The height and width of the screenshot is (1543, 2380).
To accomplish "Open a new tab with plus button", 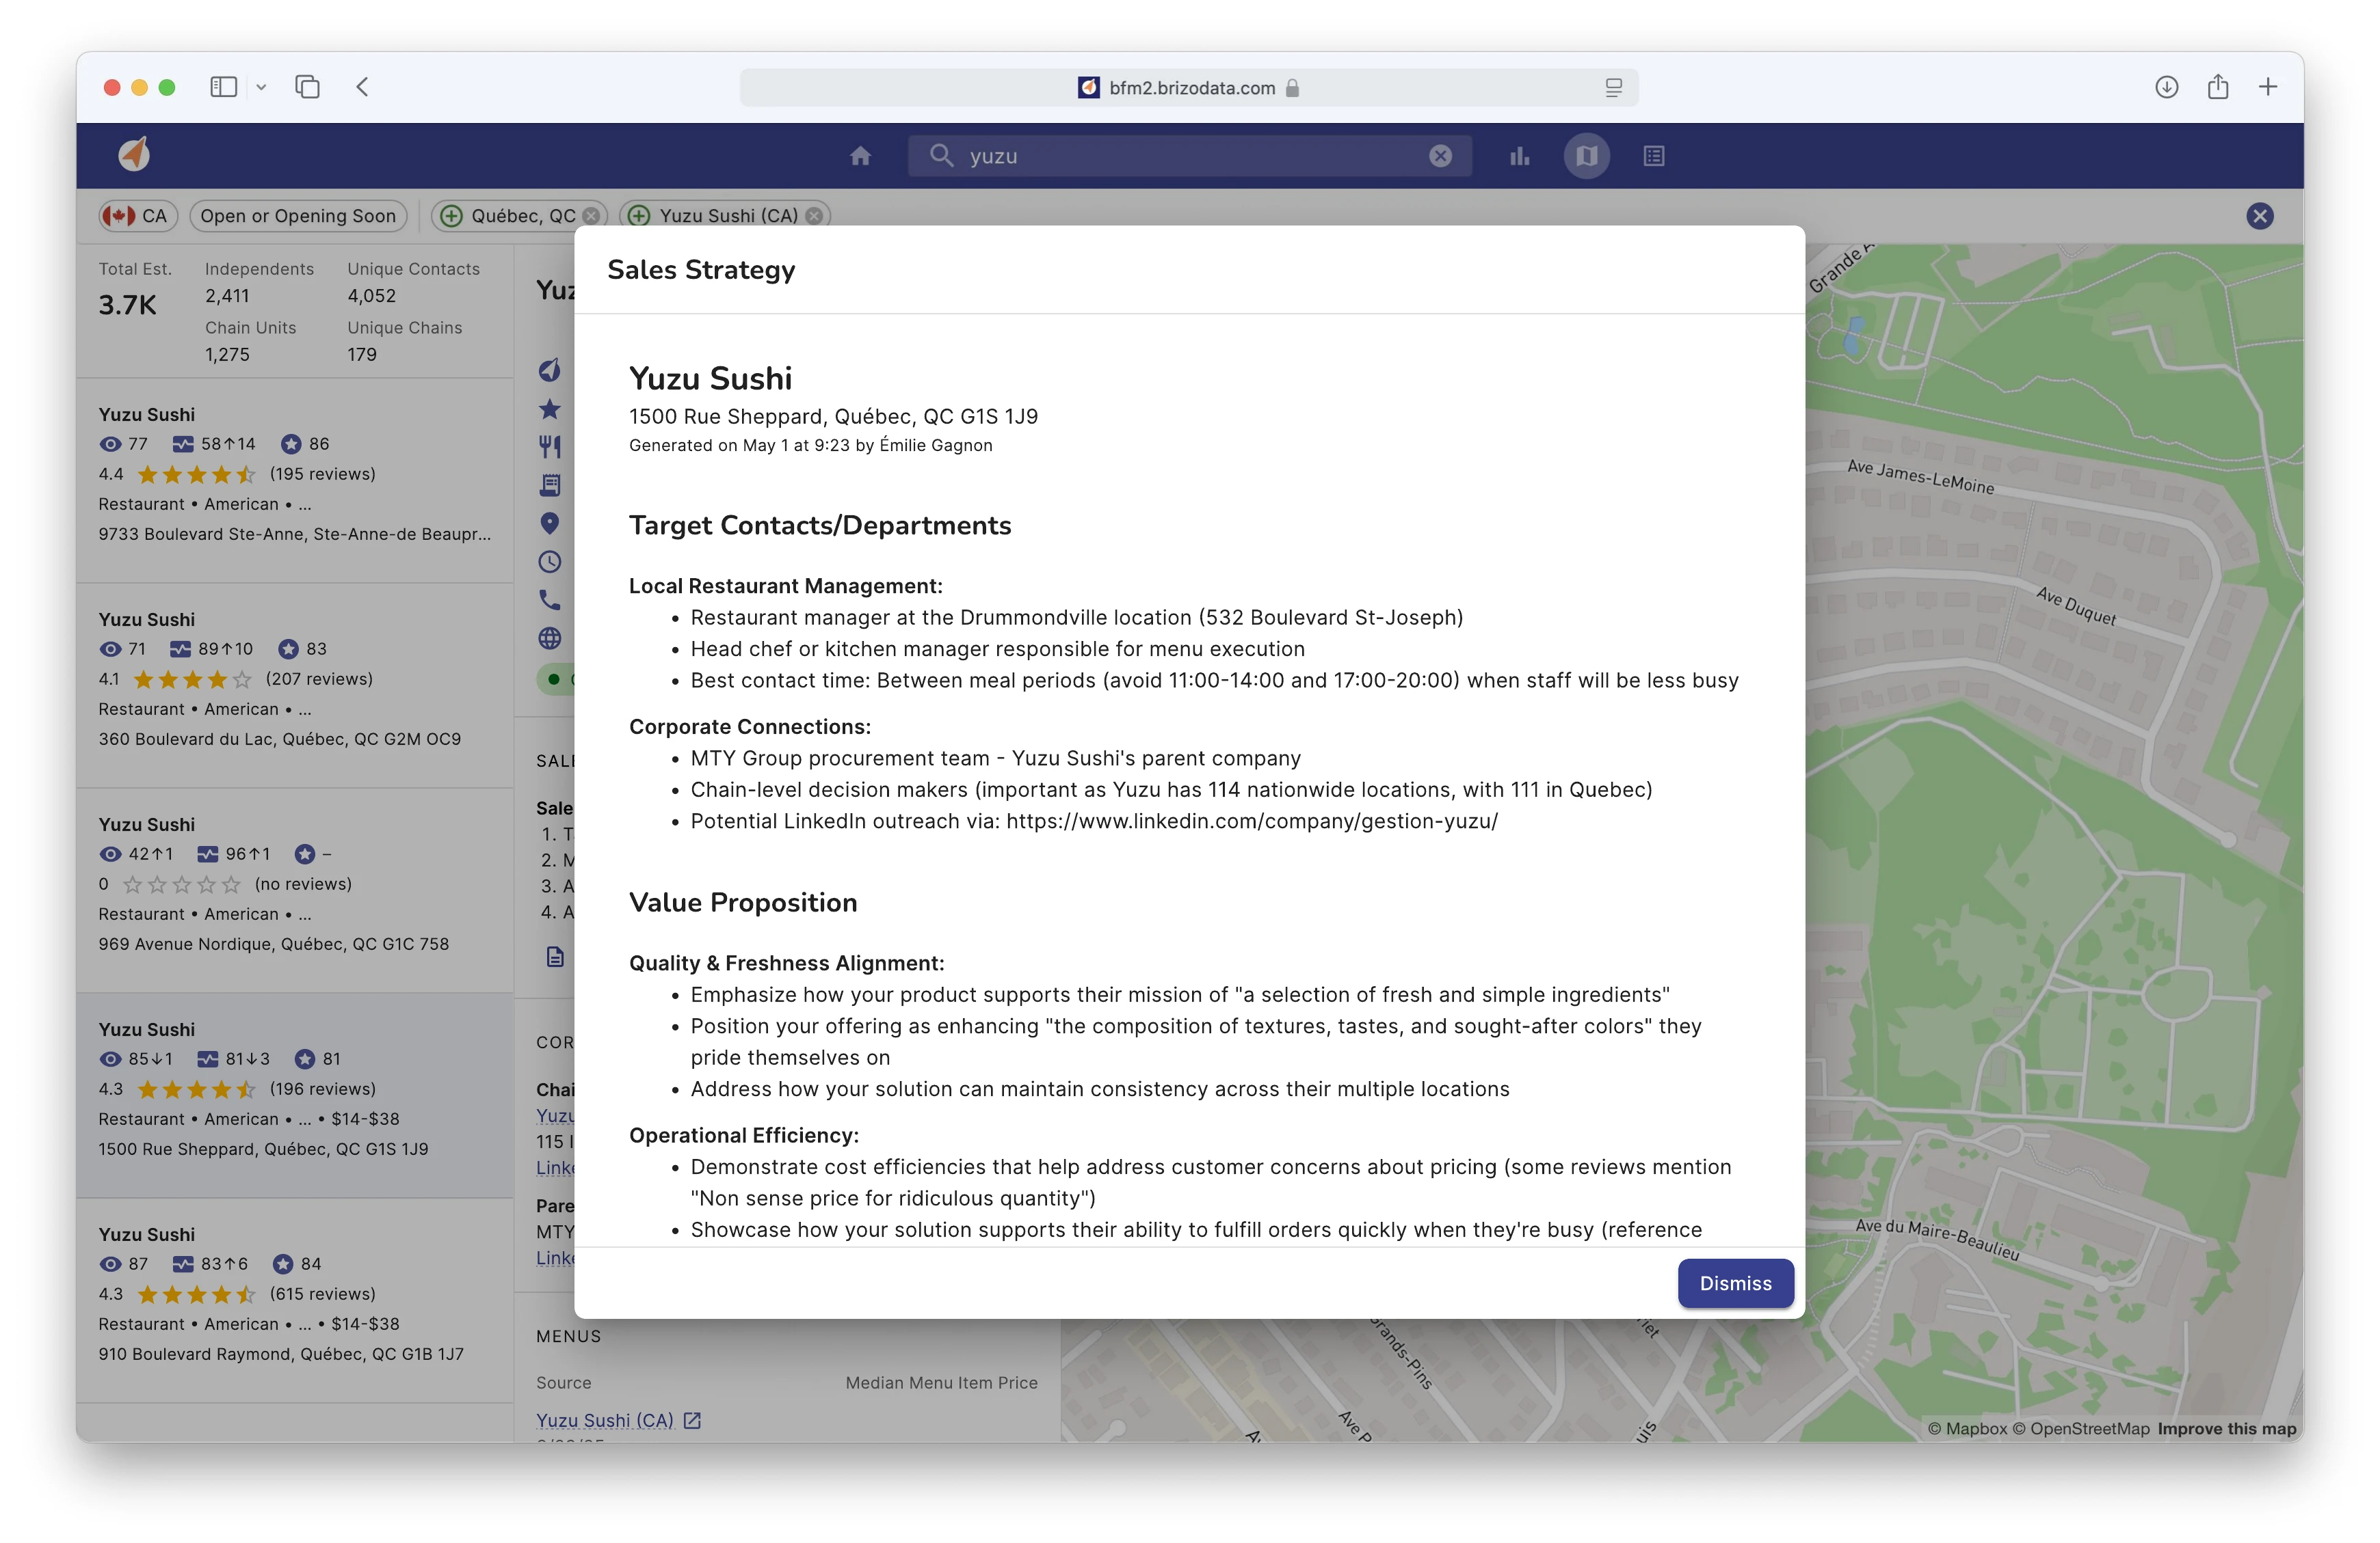I will [x=2268, y=87].
